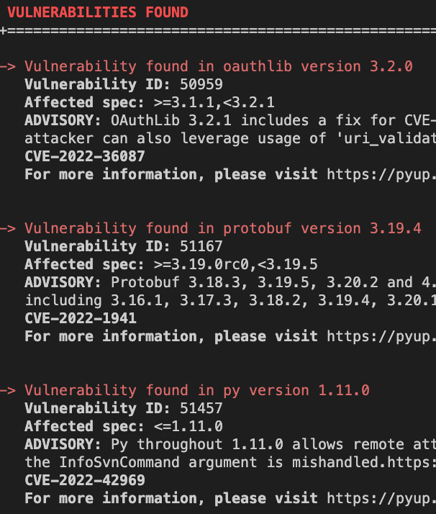436x514 pixels.
Task: Click the VULNERABILITIES FOUND heading
Action: pos(98,12)
